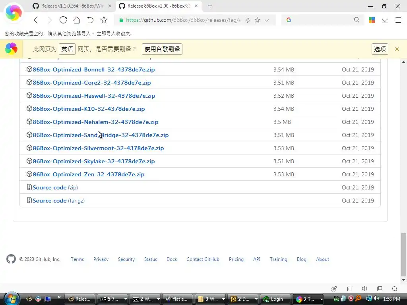Open the About footer link
This screenshot has height=305, width=407.
(322, 259)
